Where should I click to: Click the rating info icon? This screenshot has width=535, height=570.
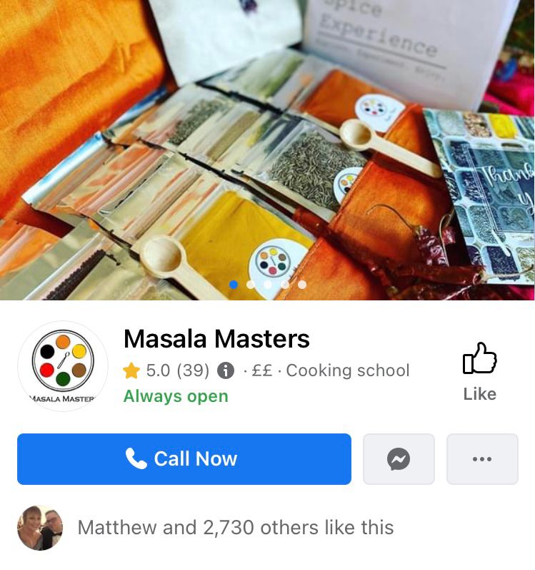(226, 370)
